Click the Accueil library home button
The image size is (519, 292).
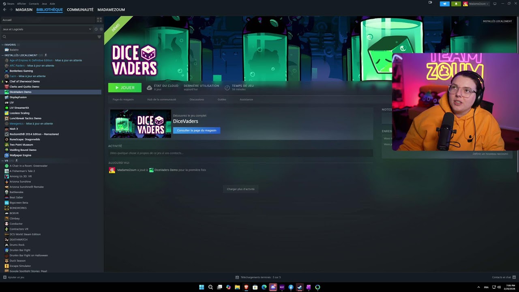coord(48,20)
